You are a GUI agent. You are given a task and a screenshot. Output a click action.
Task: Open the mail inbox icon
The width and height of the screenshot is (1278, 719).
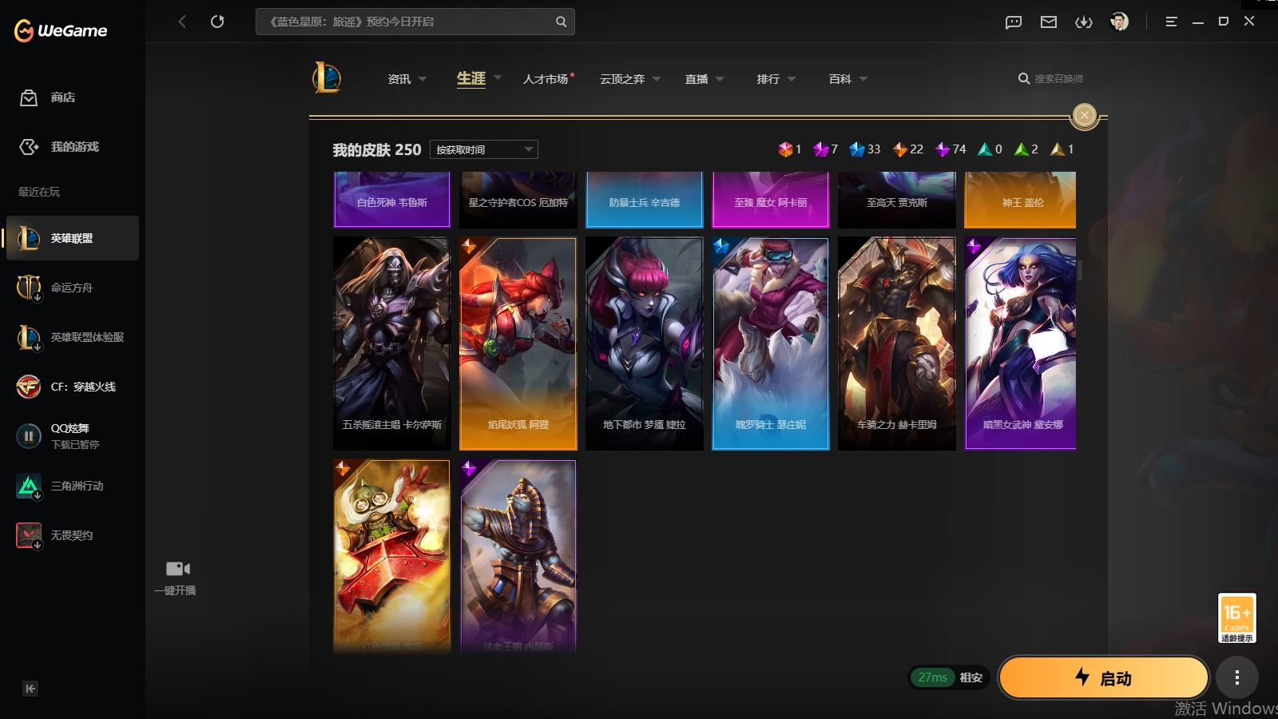pyautogui.click(x=1049, y=22)
